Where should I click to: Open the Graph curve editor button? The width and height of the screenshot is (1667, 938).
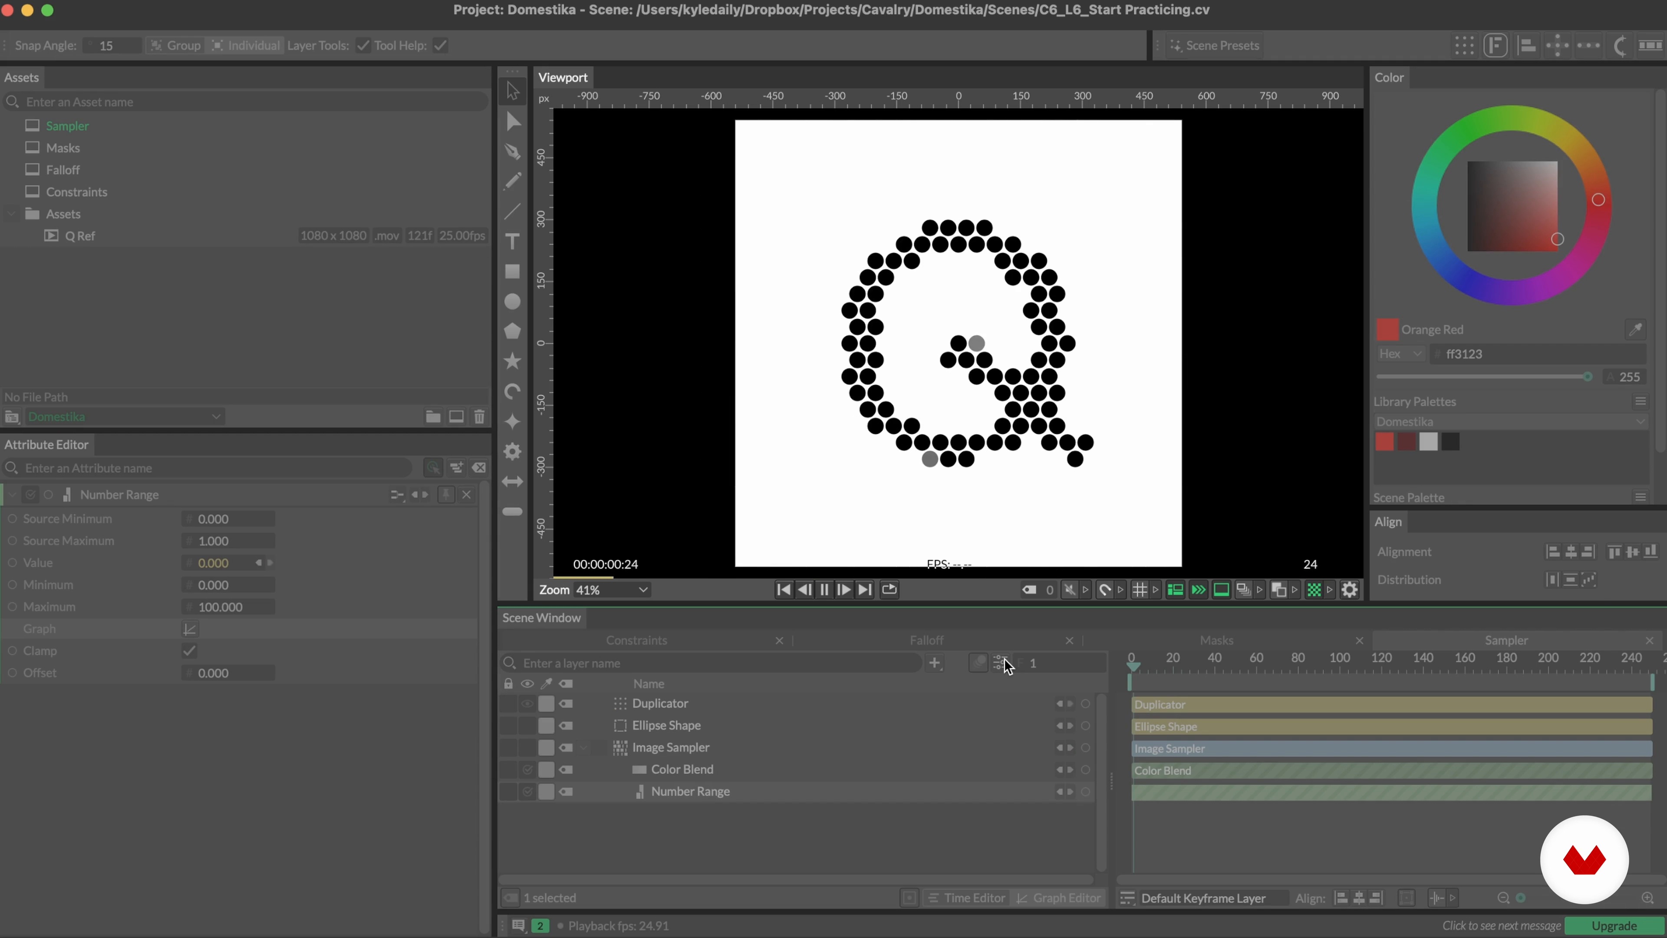pos(190,629)
